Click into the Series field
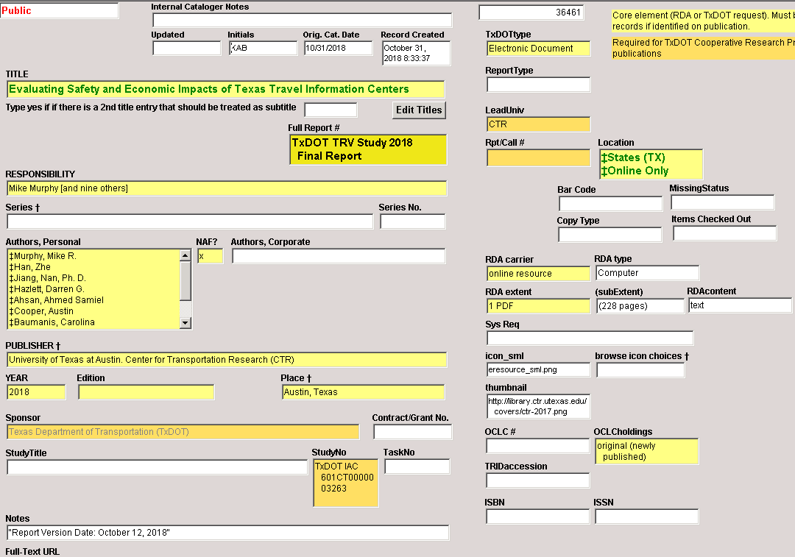 click(190, 221)
